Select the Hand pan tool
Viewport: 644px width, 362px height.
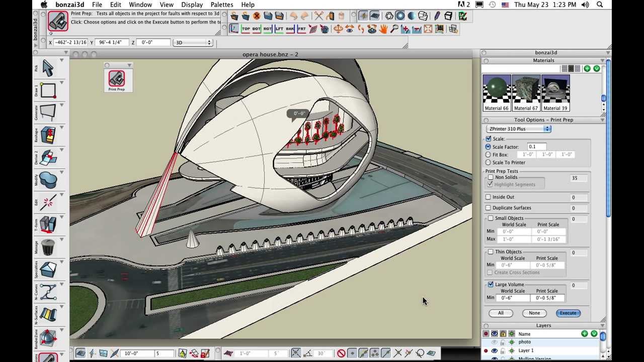point(383,29)
